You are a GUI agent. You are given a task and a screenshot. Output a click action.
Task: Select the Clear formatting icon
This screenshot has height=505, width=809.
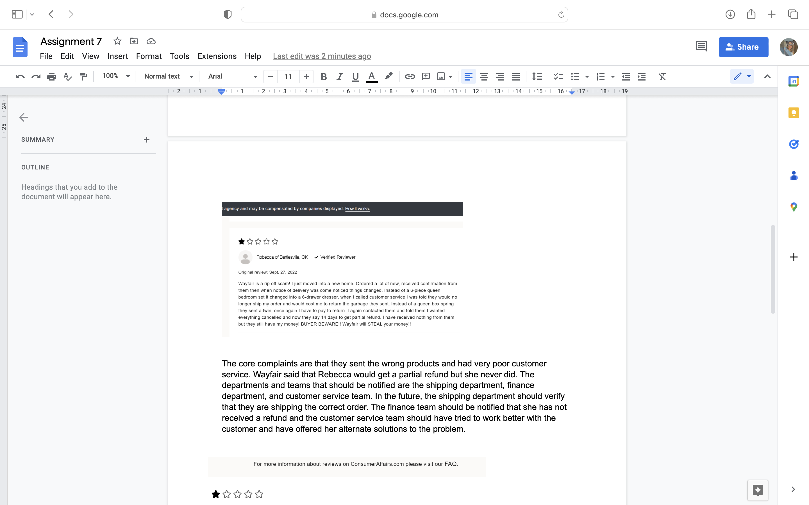click(662, 77)
